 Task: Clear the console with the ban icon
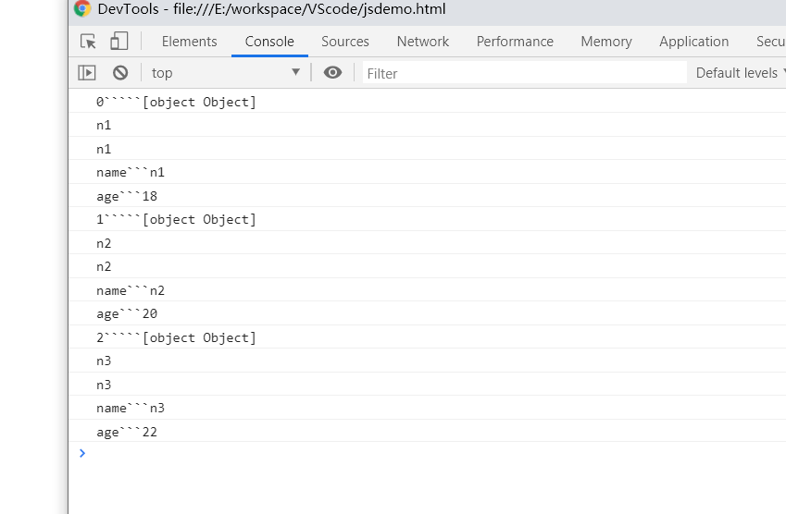[120, 73]
